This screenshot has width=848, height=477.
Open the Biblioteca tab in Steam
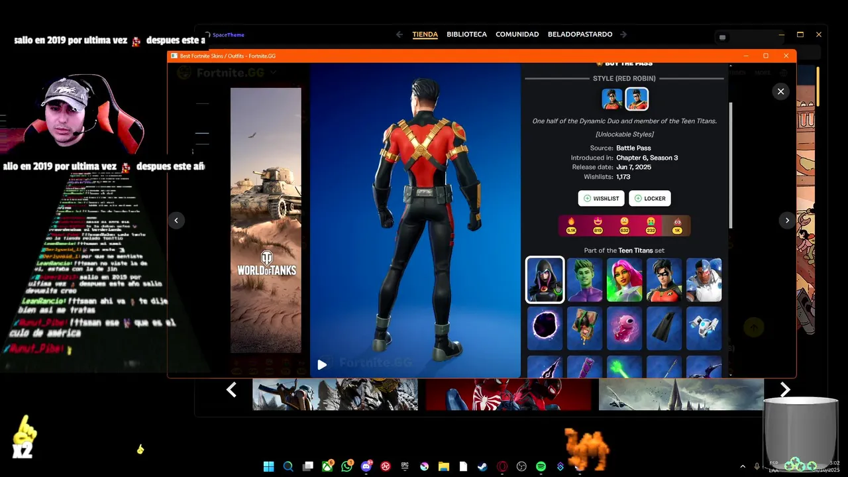[466, 34]
